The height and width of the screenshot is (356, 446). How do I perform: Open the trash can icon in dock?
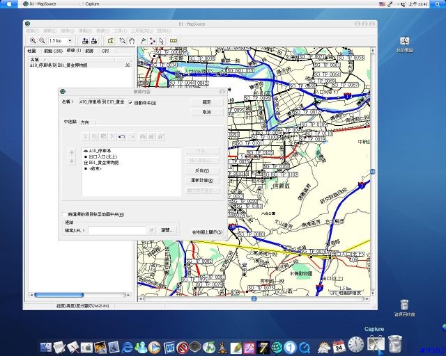click(x=395, y=344)
